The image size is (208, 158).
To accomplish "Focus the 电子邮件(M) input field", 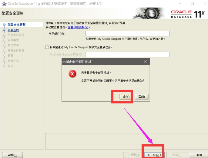I will (127, 34).
